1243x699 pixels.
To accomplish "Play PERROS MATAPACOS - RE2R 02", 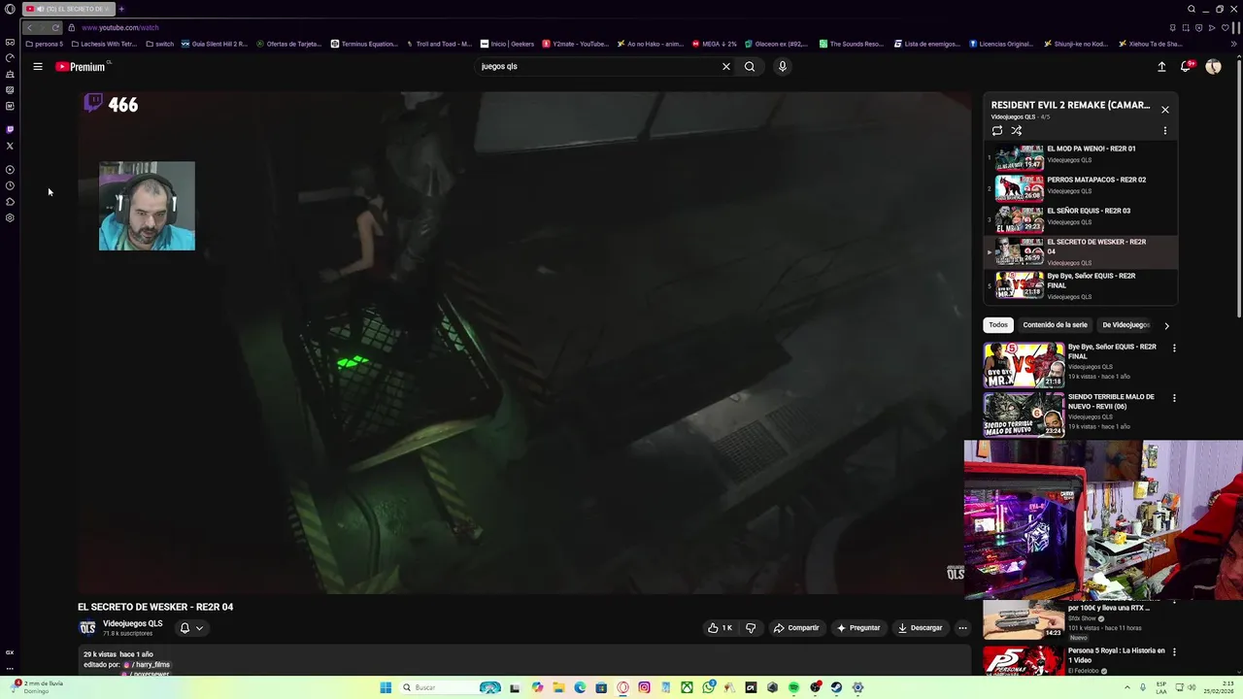I will (x=1081, y=187).
